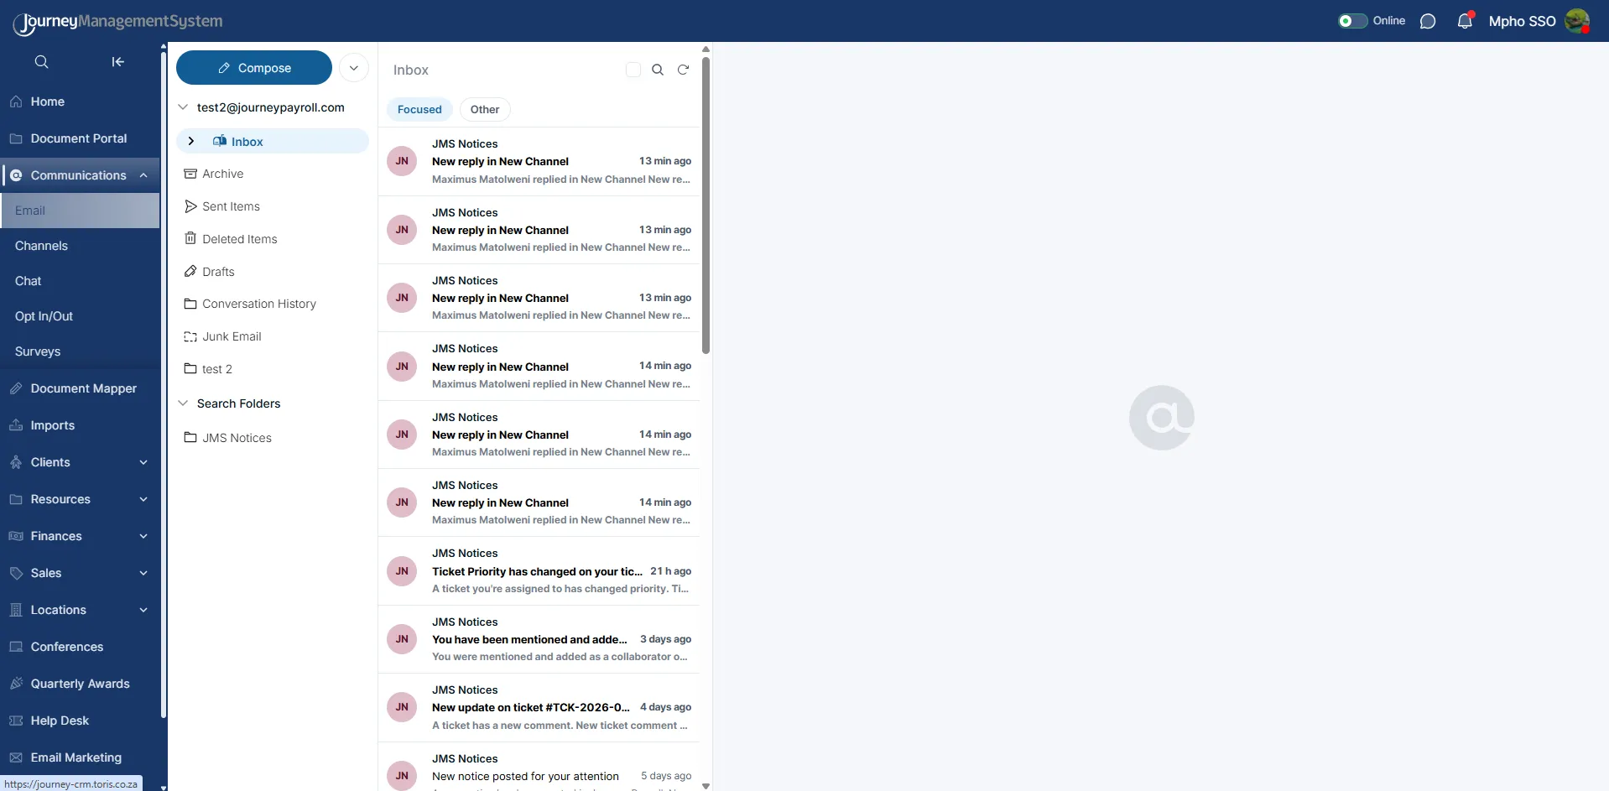This screenshot has height=791, width=1609.
Task: Open the dropdown next to Compose
Action: (354, 68)
